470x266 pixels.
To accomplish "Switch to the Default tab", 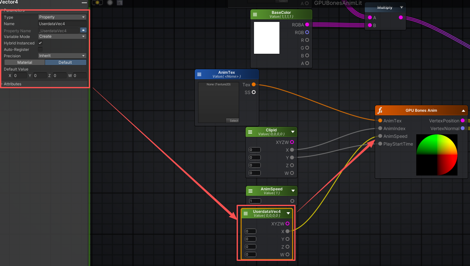I will click(x=65, y=62).
